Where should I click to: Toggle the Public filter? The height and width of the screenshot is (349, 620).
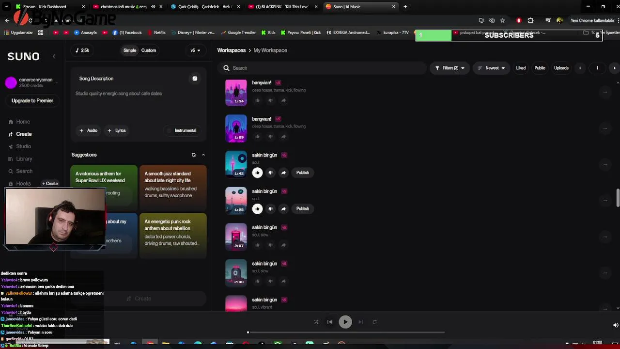pyautogui.click(x=540, y=68)
